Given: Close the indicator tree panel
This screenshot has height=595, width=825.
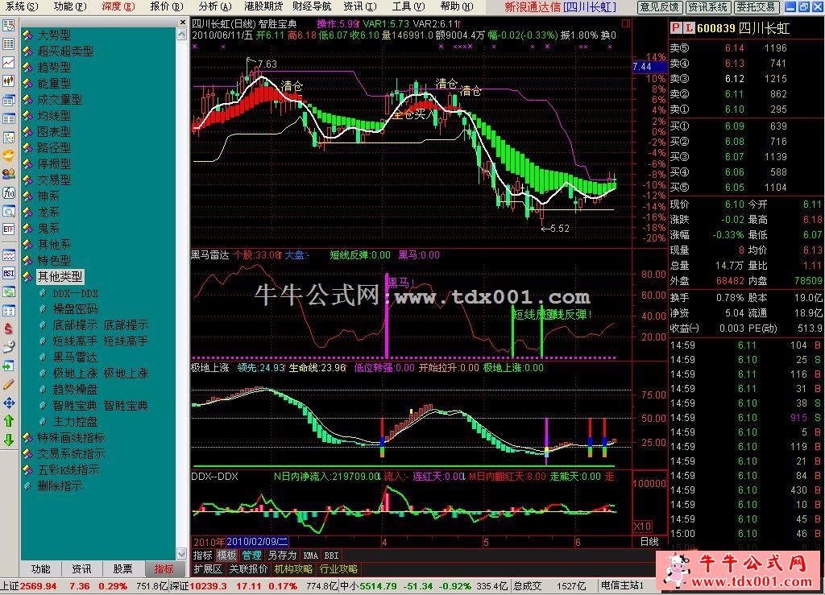Looking at the screenshot, I should point(182,23).
